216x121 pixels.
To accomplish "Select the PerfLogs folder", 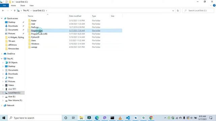I will click(35, 27).
